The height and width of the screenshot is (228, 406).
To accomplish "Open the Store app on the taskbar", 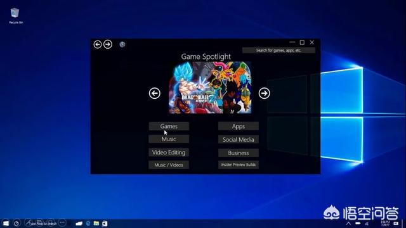I will point(105,224).
